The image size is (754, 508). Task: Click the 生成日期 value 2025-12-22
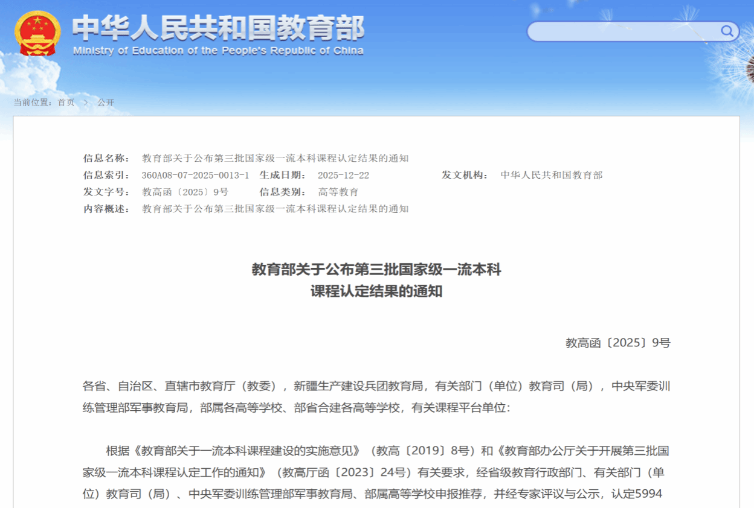[343, 176]
